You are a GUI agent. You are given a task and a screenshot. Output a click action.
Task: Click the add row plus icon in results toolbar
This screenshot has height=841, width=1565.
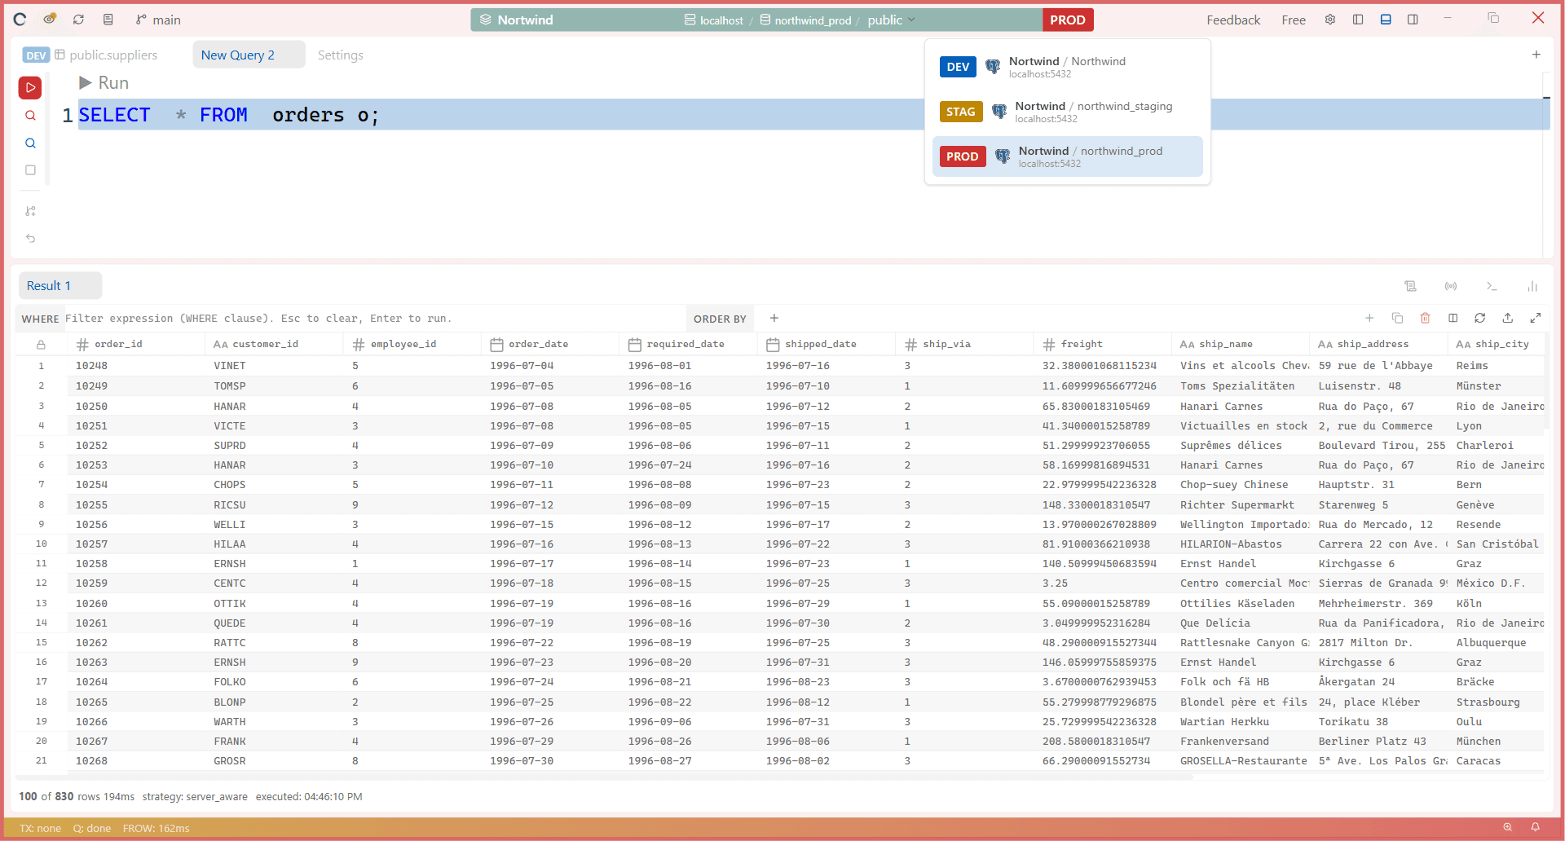click(1369, 318)
